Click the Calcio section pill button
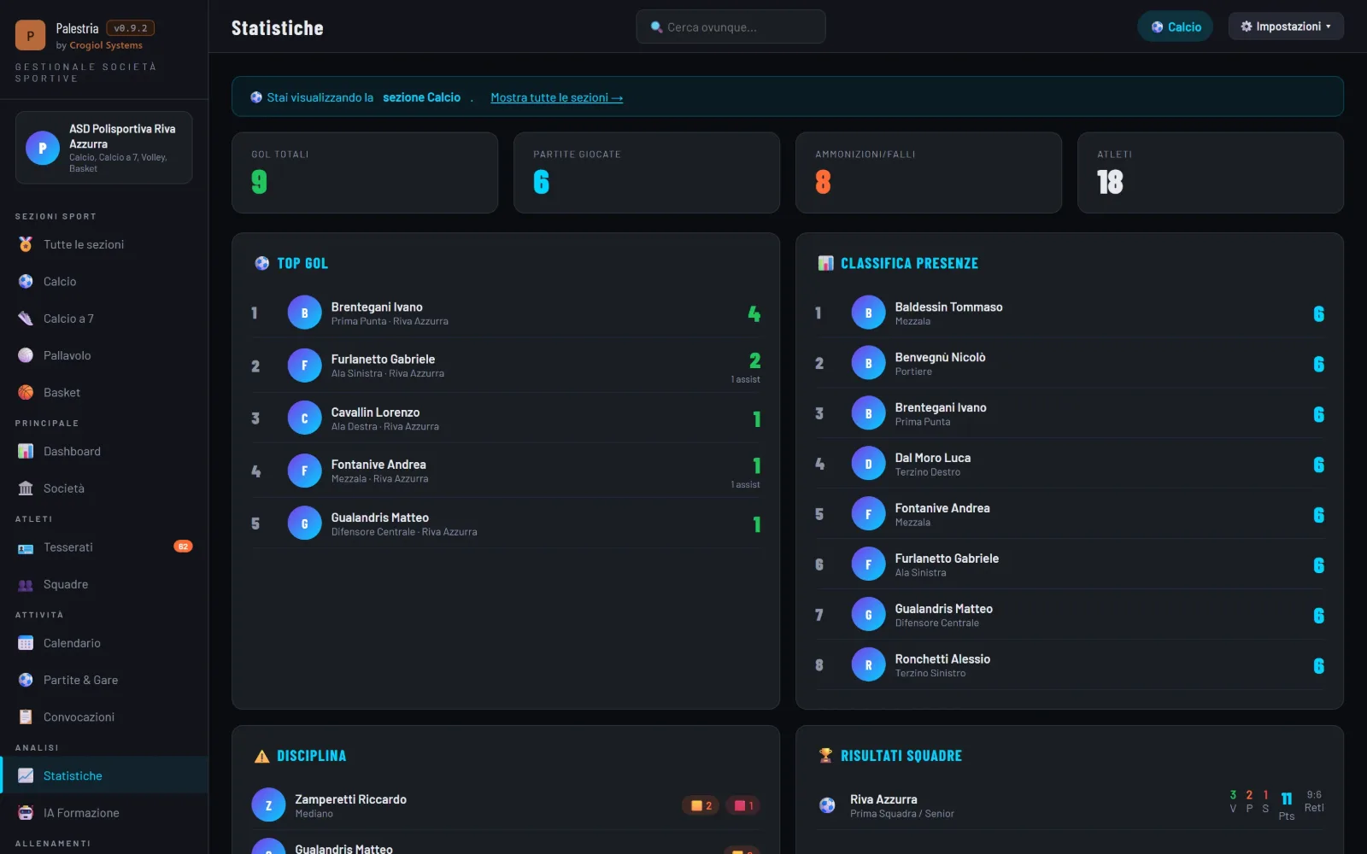 [1176, 26]
